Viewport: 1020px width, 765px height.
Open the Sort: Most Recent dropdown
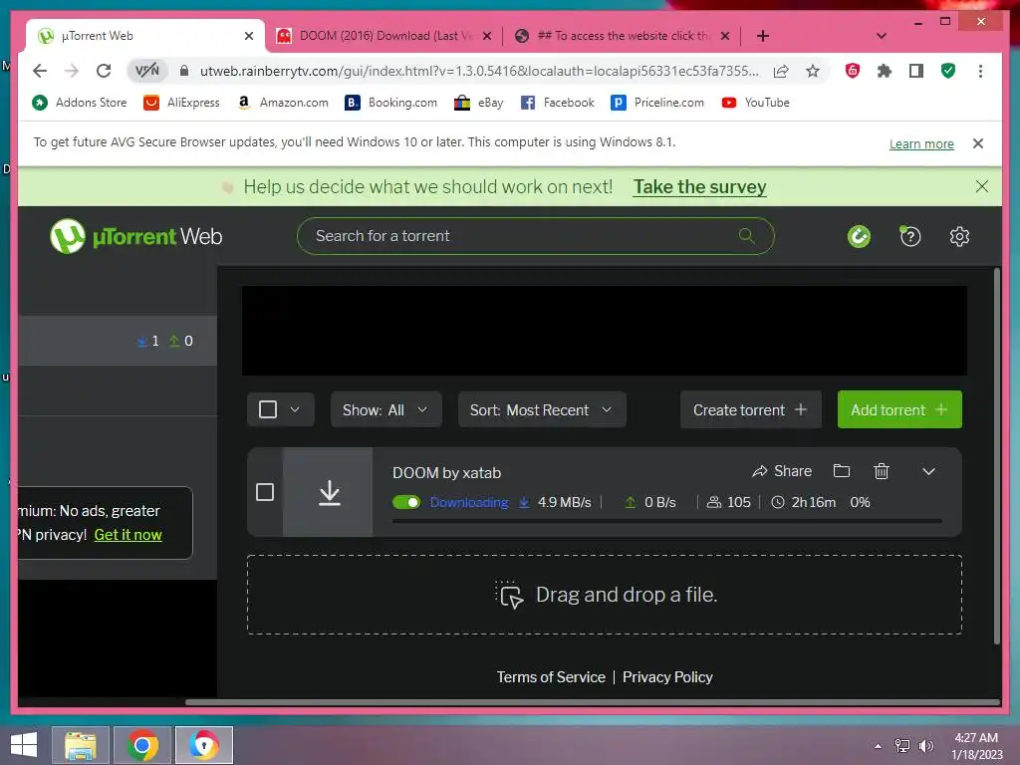coord(542,409)
